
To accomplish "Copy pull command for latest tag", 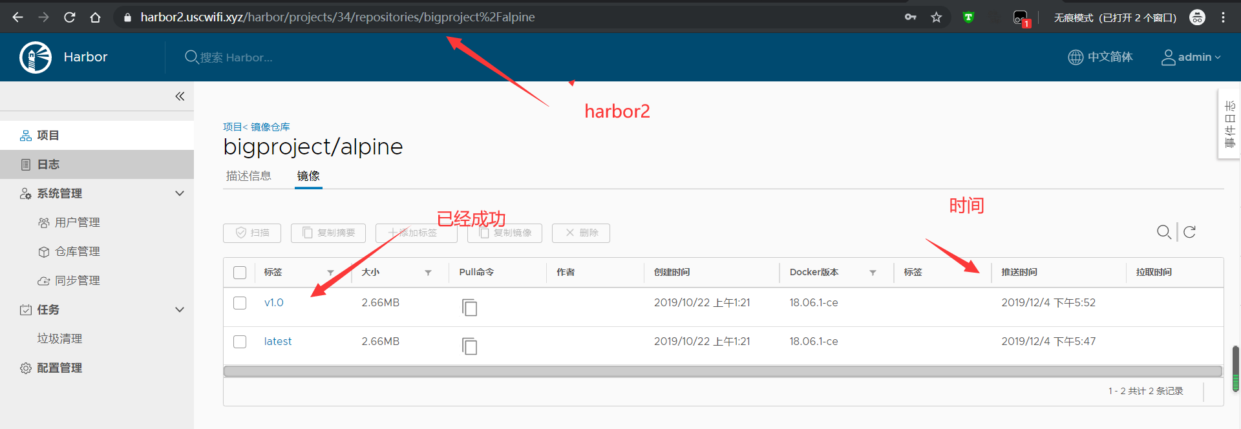I will click(x=470, y=346).
